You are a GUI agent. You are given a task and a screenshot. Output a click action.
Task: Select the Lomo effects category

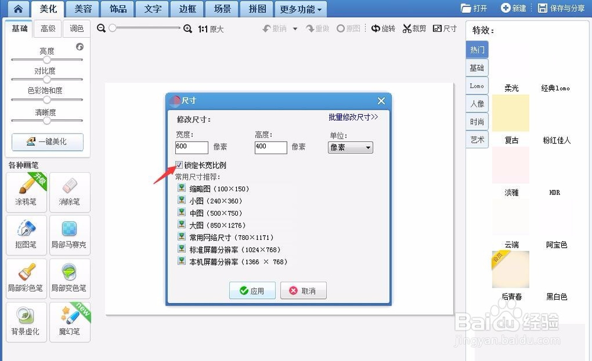coord(477,86)
